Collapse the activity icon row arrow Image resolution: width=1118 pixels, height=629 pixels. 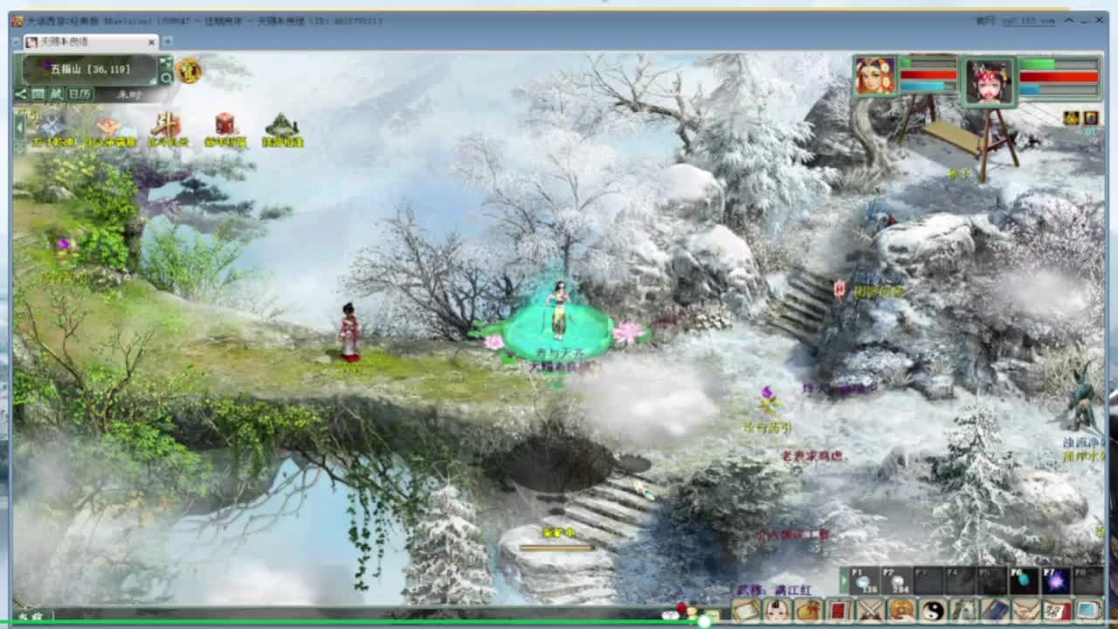pyautogui.click(x=19, y=128)
